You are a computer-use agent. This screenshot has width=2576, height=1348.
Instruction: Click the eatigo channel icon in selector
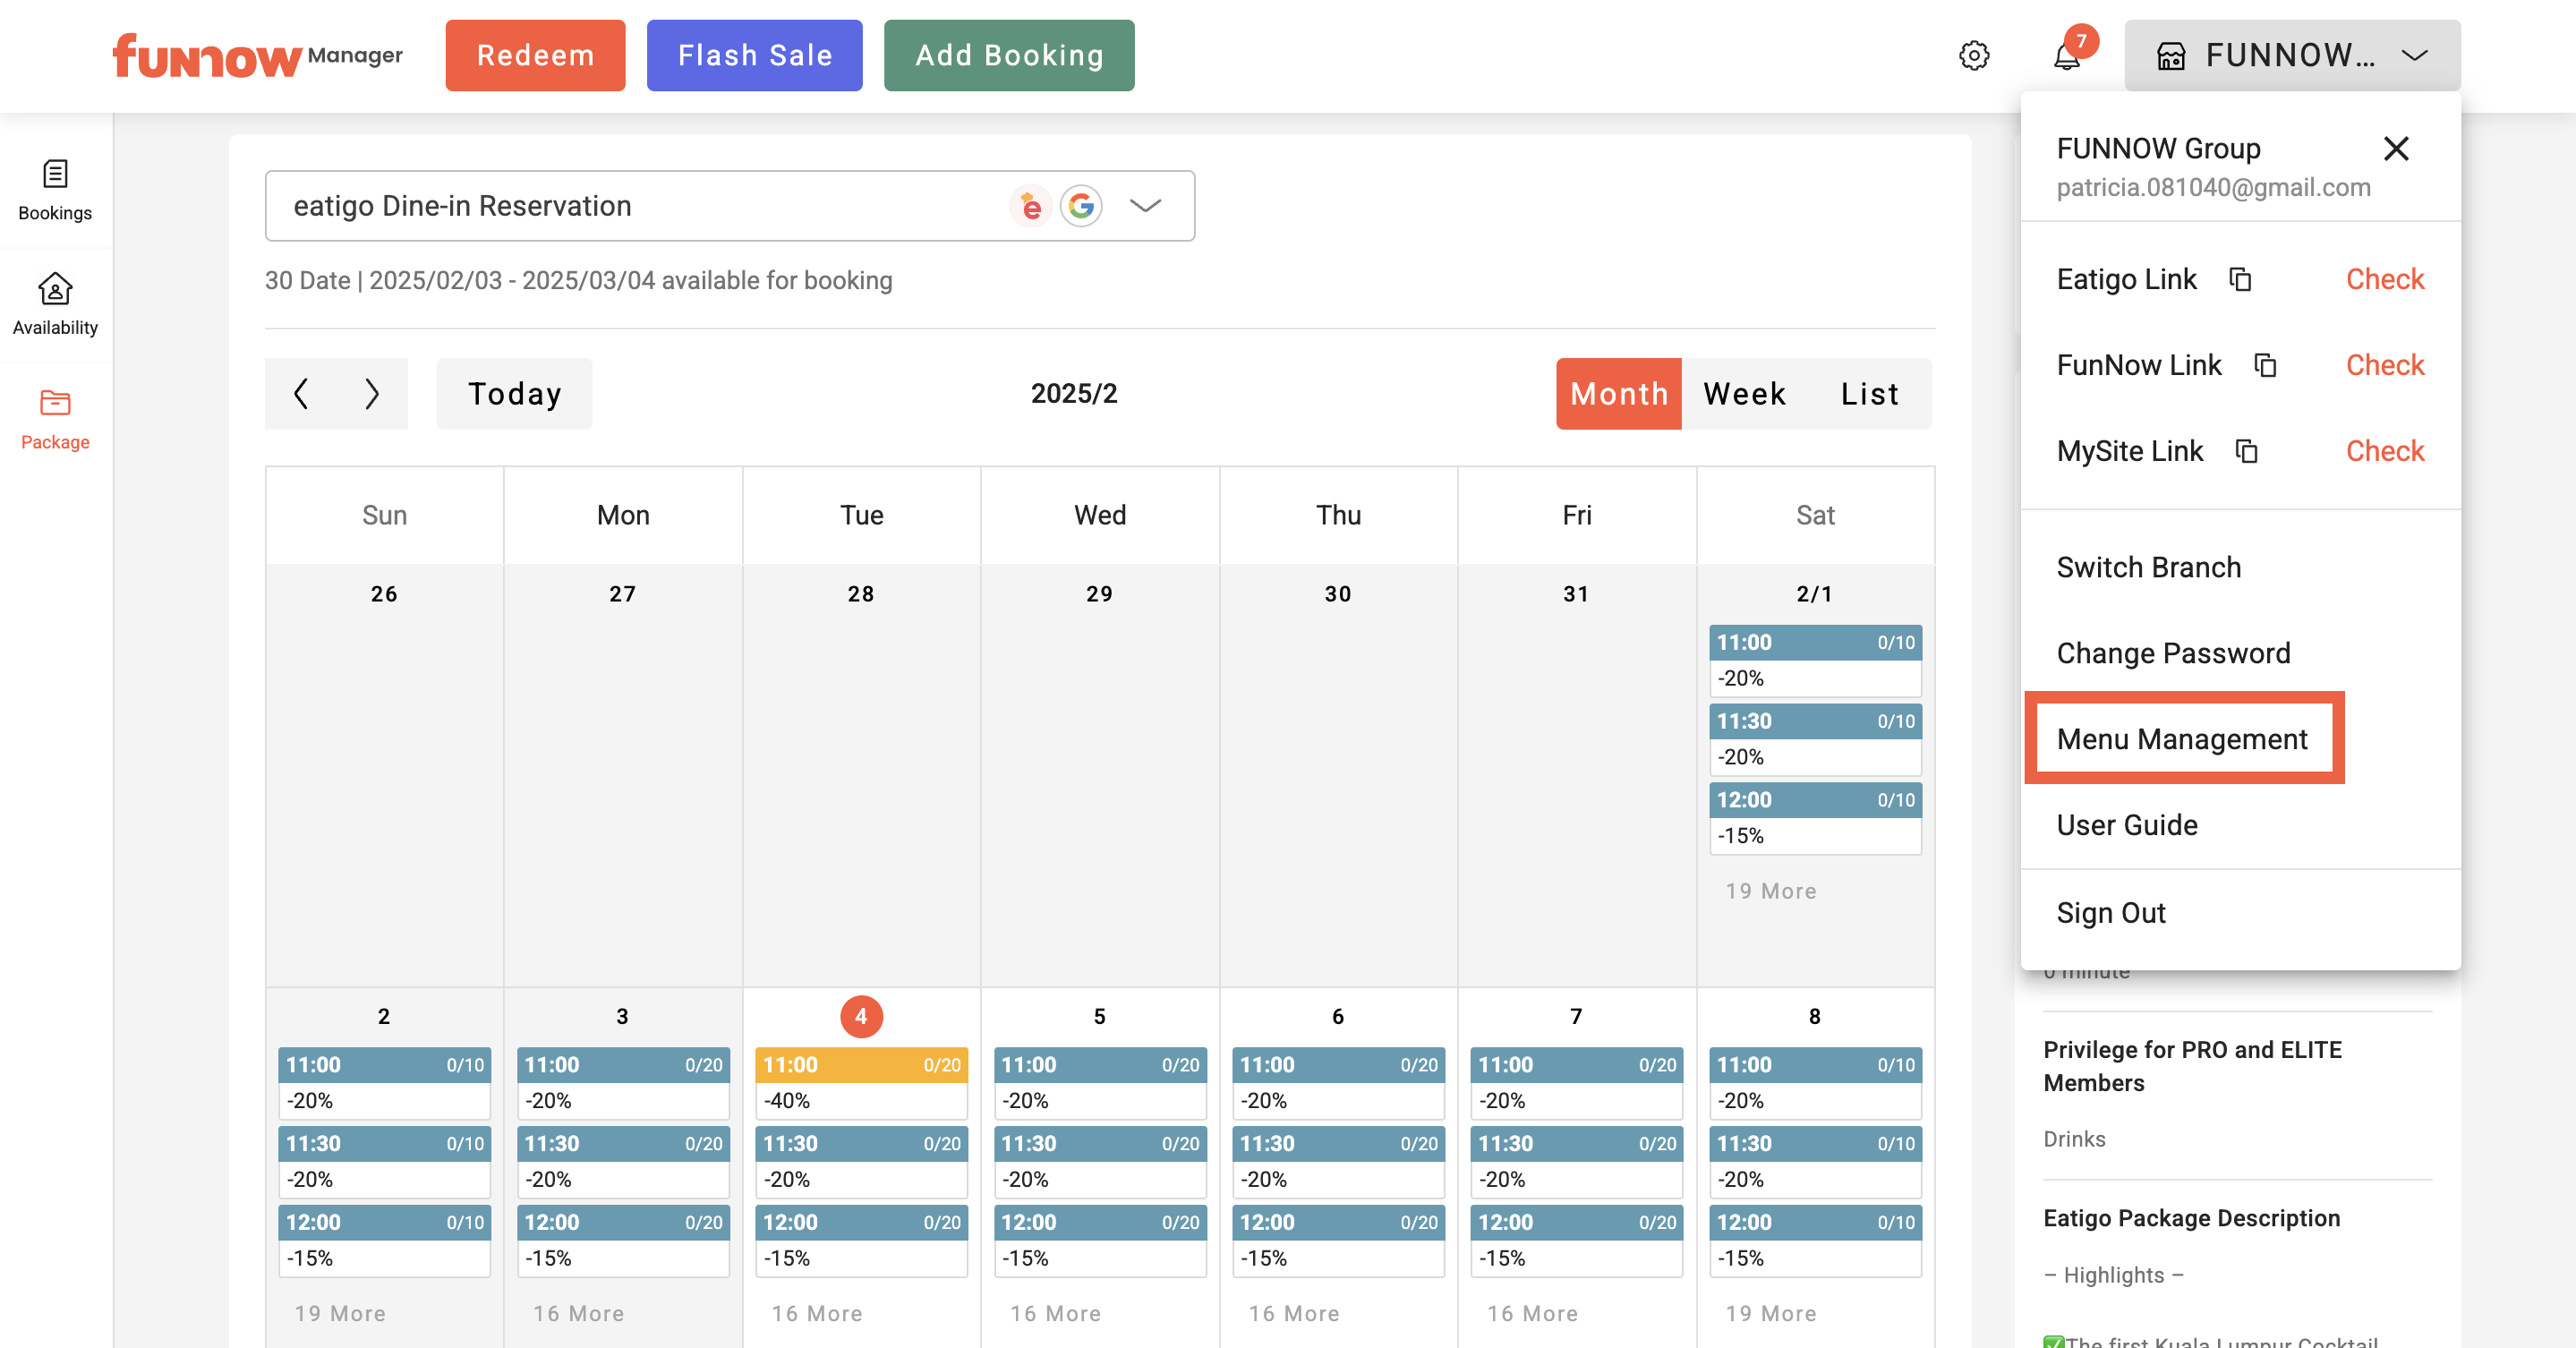pyautogui.click(x=1030, y=206)
